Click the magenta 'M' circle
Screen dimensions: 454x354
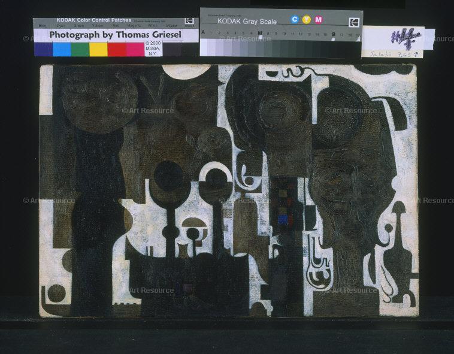click(318, 20)
